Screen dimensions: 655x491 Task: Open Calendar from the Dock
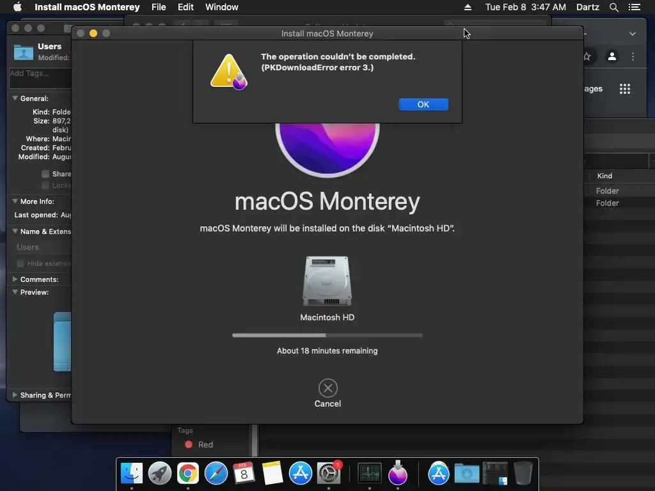pos(244,473)
